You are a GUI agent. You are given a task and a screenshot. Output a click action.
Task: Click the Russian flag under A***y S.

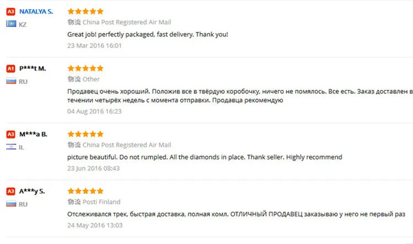pos(11,204)
